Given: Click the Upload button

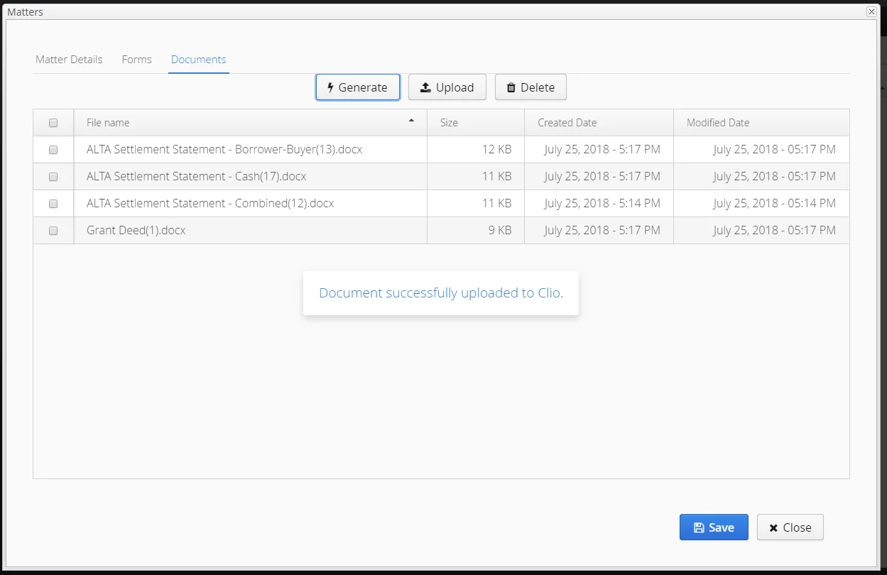Looking at the screenshot, I should point(447,87).
